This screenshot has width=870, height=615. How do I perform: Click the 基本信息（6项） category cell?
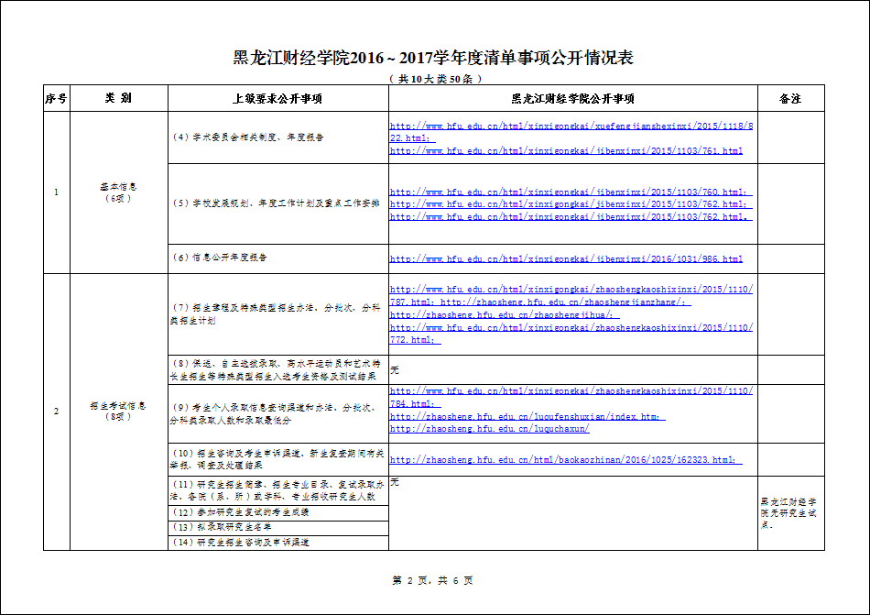(x=118, y=192)
